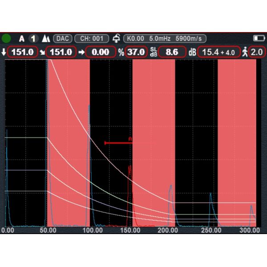Adjust the 15.4 + 4.0 dB gain field

(218, 52)
